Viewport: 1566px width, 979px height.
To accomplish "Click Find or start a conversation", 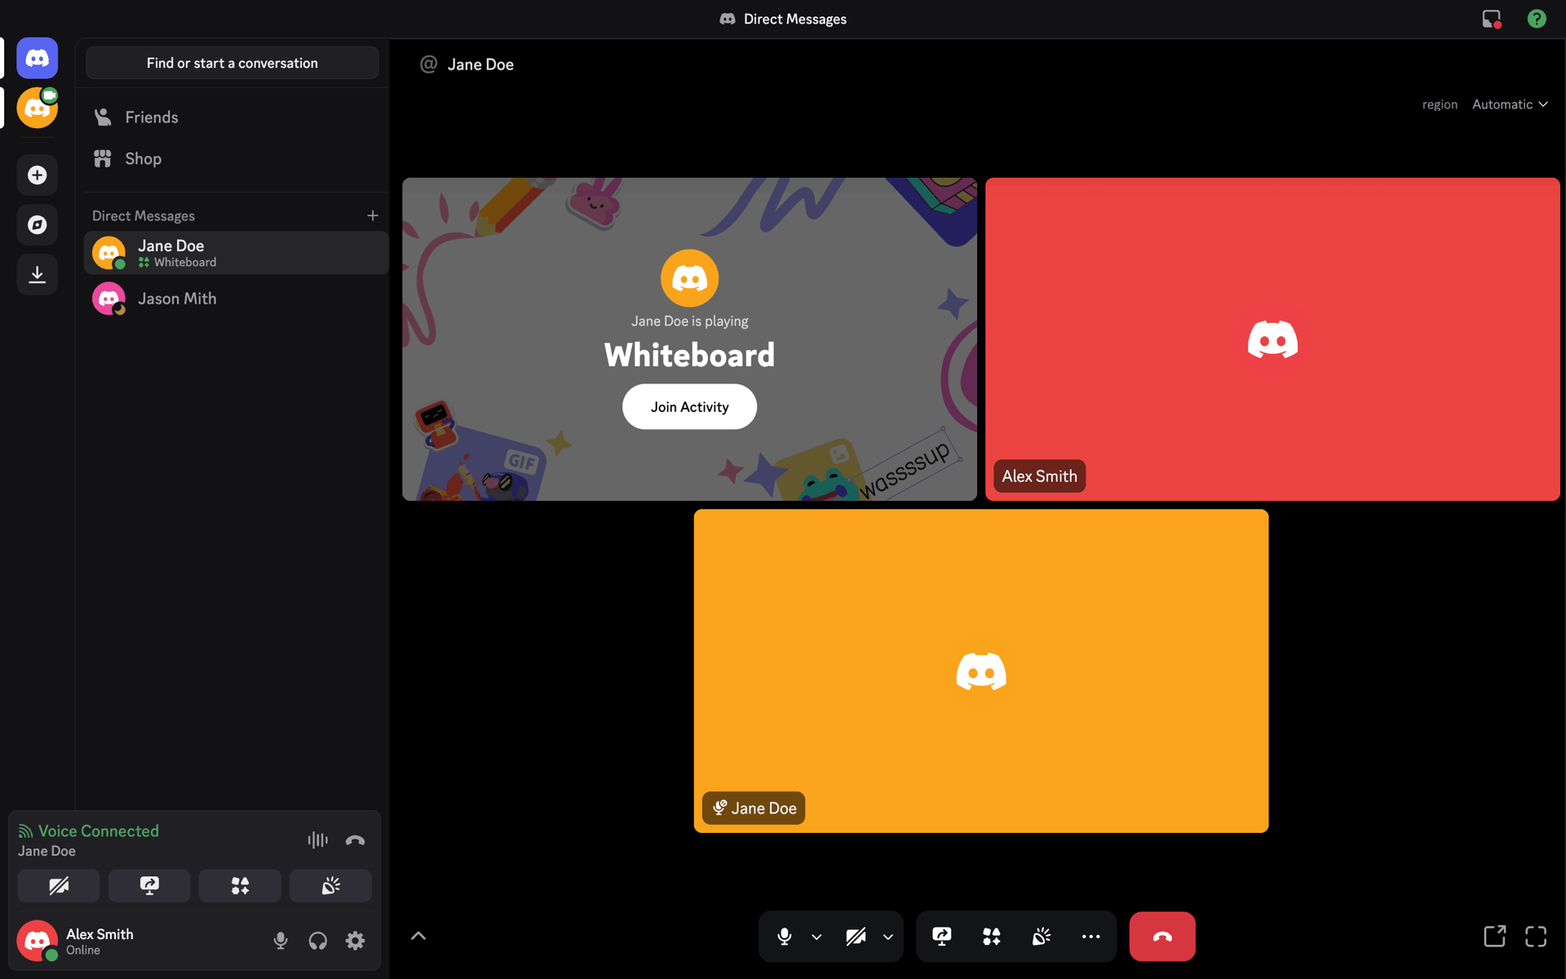I will pyautogui.click(x=232, y=63).
